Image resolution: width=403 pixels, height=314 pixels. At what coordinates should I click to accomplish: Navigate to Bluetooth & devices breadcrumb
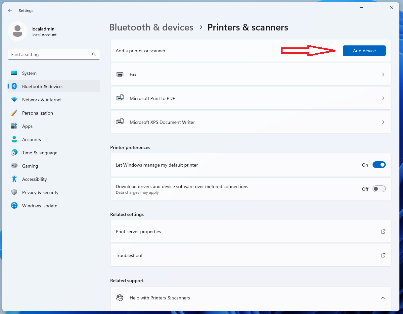coord(151,27)
